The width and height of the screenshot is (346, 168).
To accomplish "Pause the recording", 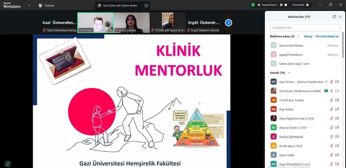I will pyautogui.click(x=281, y=5).
